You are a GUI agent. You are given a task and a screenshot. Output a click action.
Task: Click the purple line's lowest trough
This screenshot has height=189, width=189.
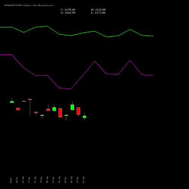pos(71,89)
